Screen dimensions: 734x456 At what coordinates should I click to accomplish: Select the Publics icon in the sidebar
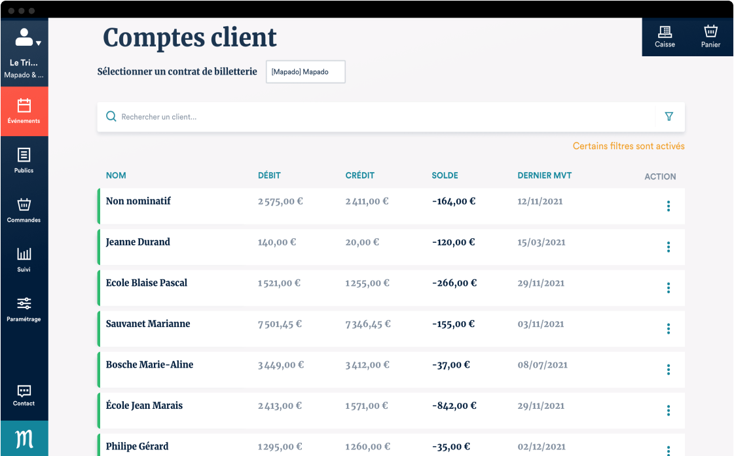tap(24, 160)
